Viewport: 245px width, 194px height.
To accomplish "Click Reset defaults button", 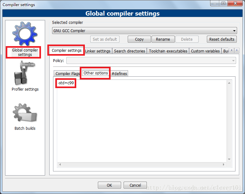I will pos(222,39).
